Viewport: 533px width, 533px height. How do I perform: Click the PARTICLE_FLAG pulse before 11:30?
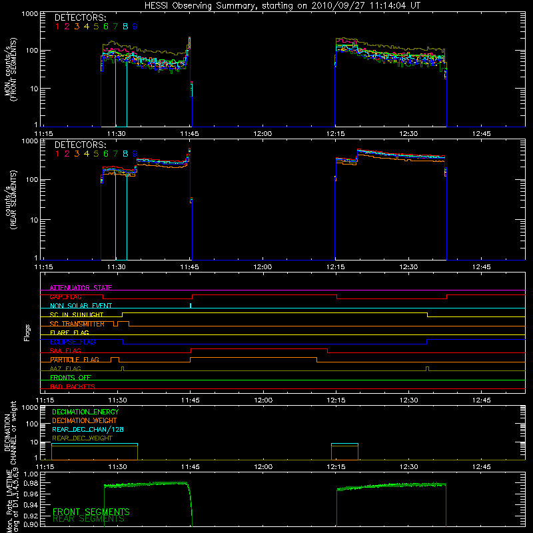click(115, 360)
